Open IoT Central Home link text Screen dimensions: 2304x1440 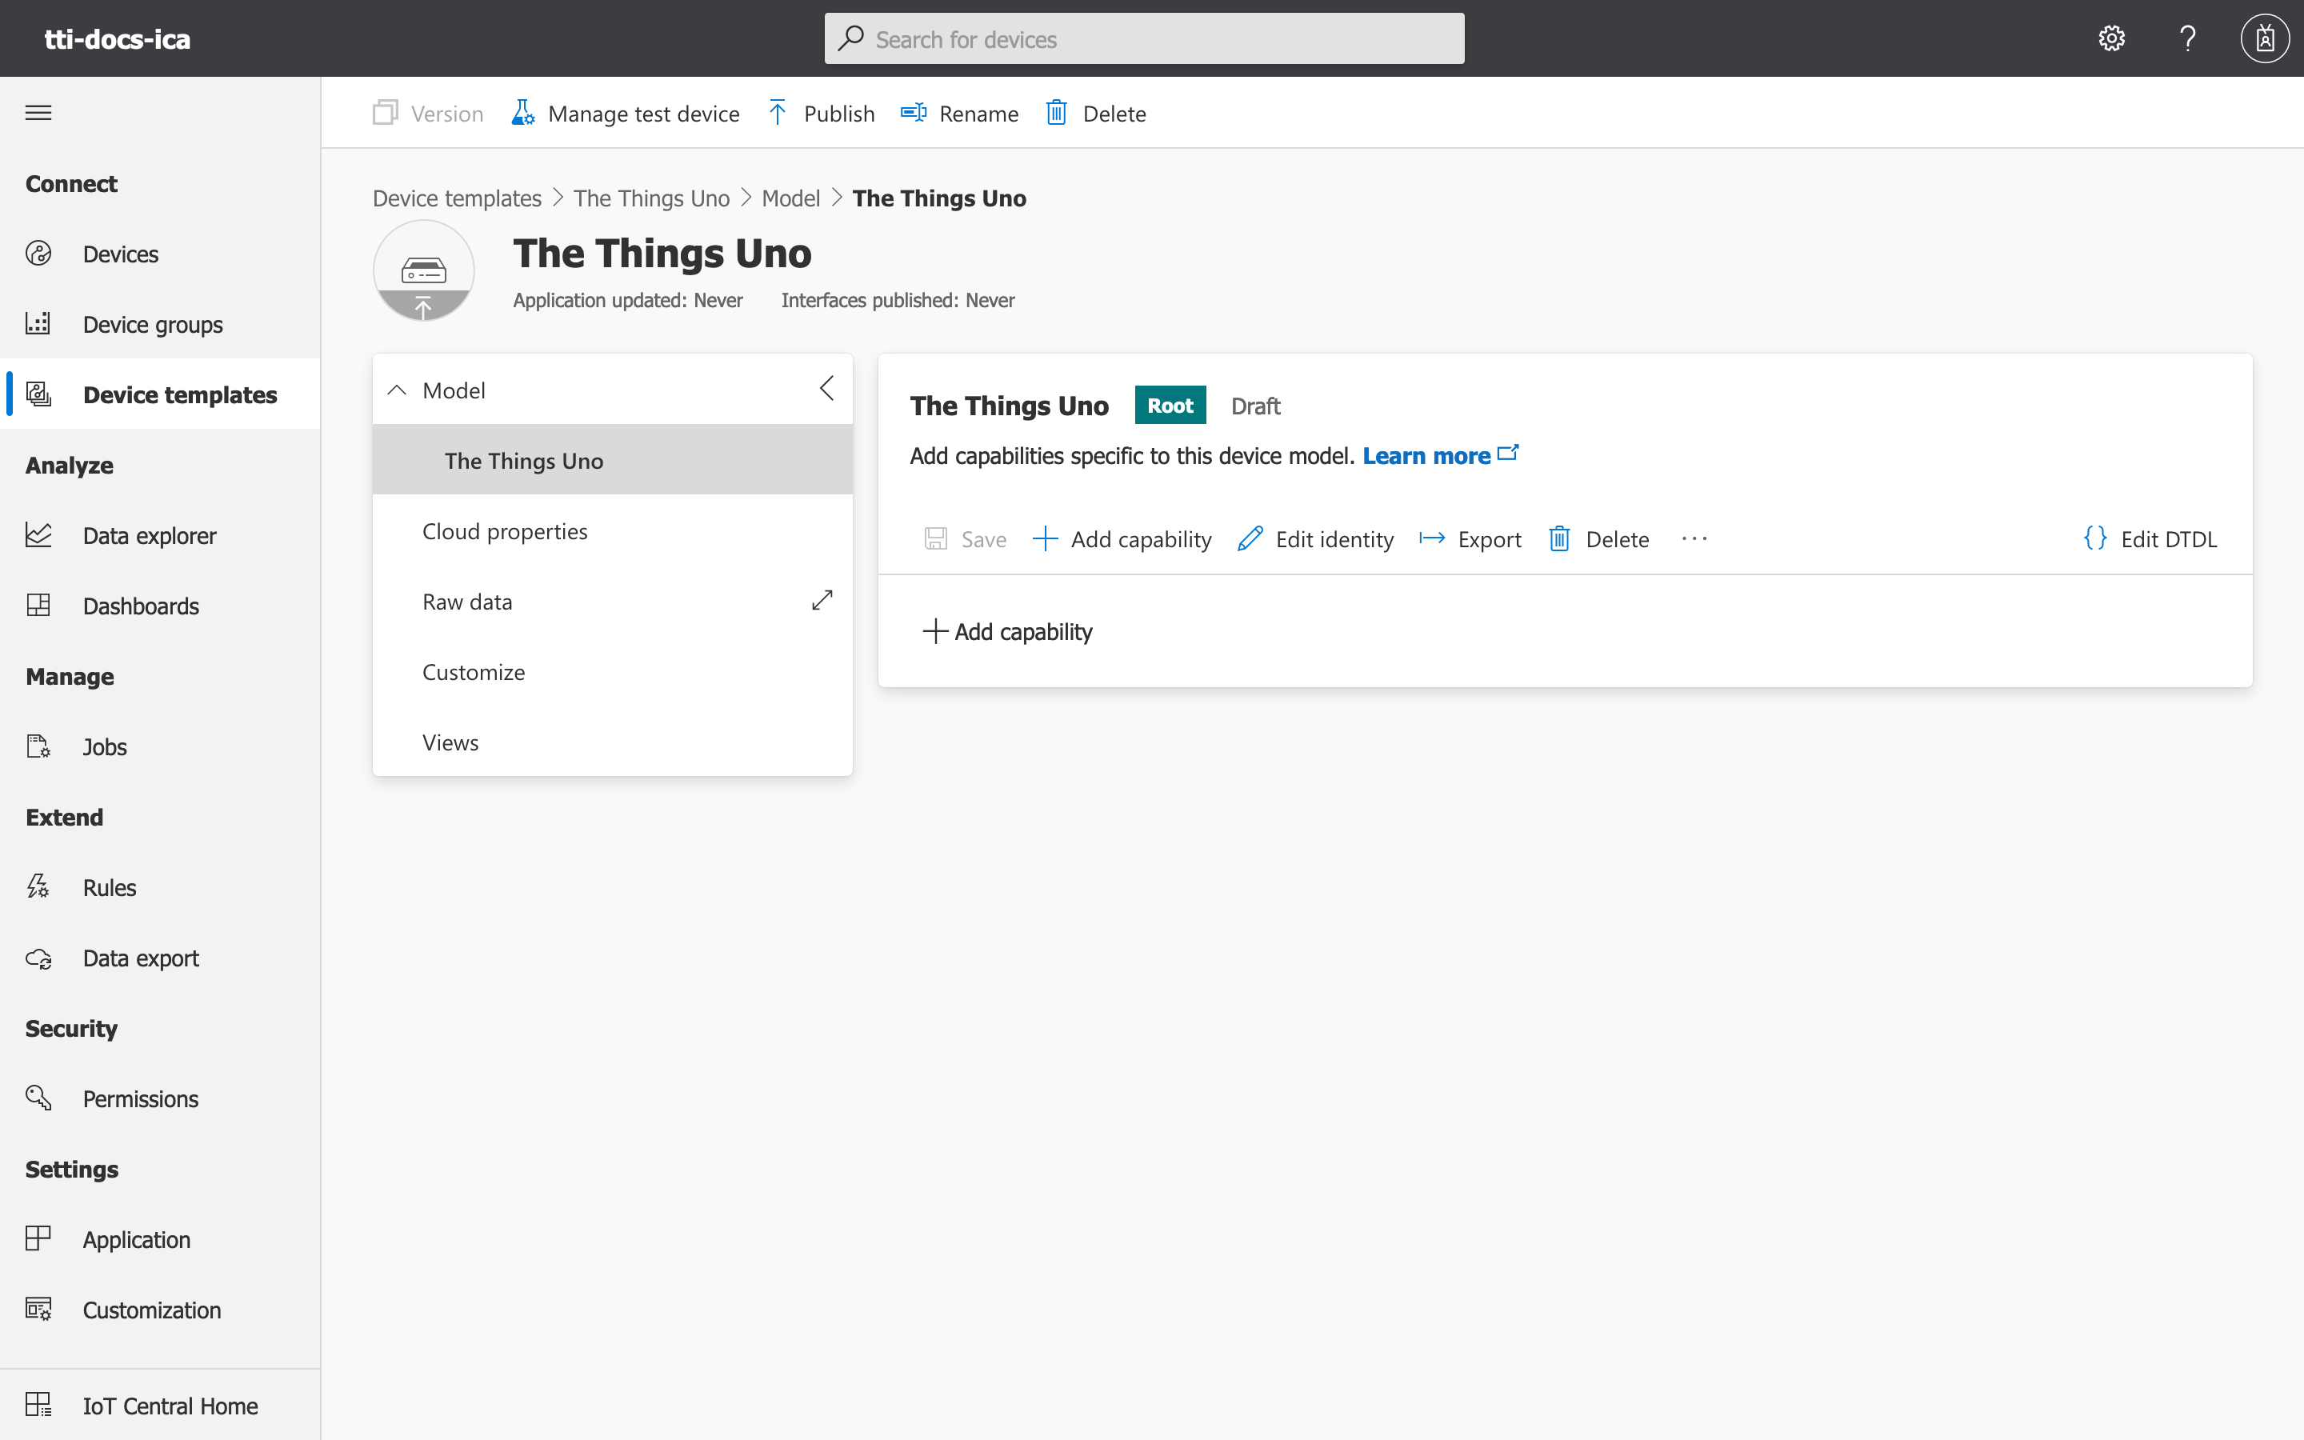170,1406
